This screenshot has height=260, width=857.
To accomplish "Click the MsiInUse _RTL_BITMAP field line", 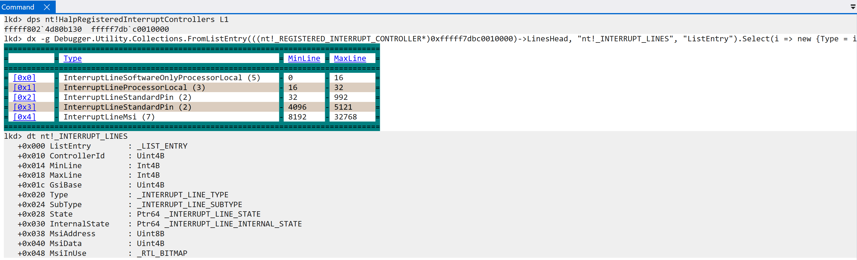I will [102, 253].
